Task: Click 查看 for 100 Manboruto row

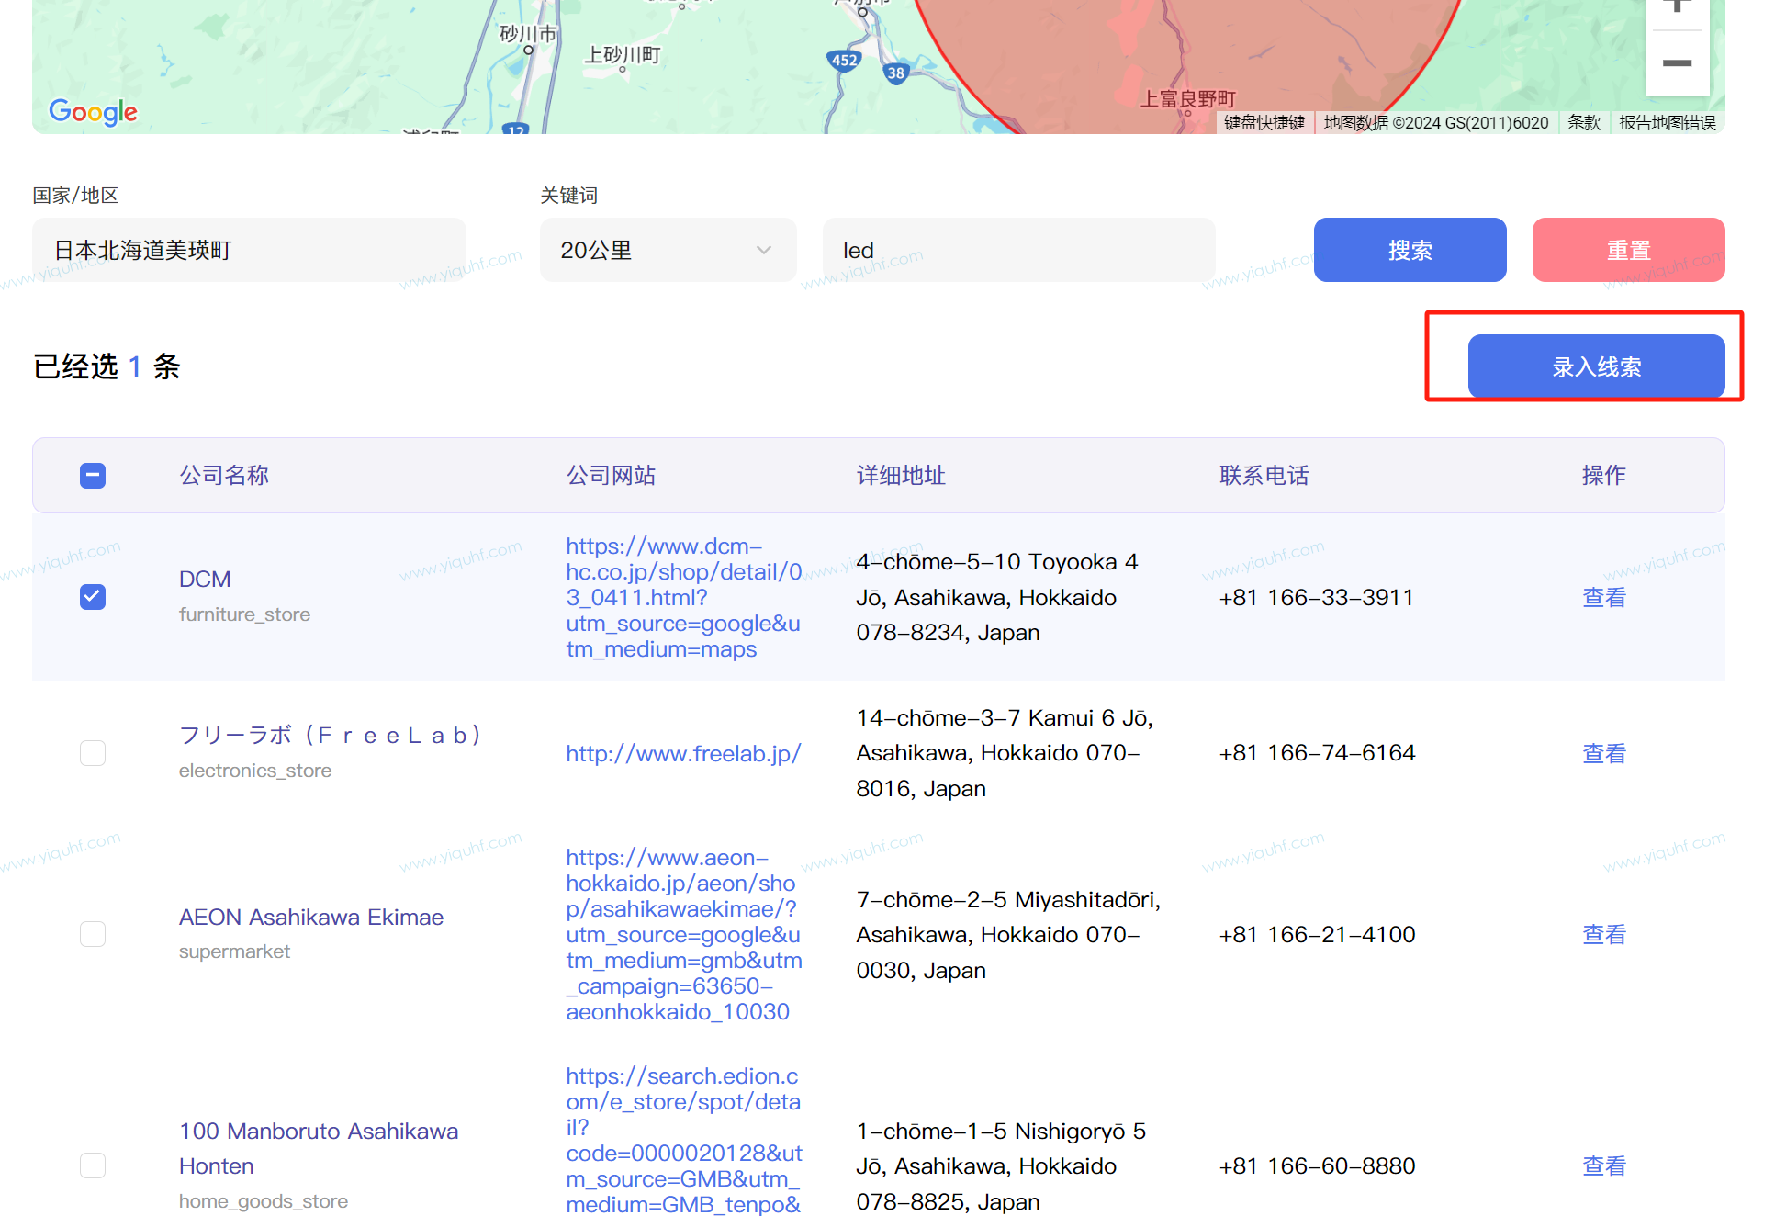Action: (x=1604, y=1166)
